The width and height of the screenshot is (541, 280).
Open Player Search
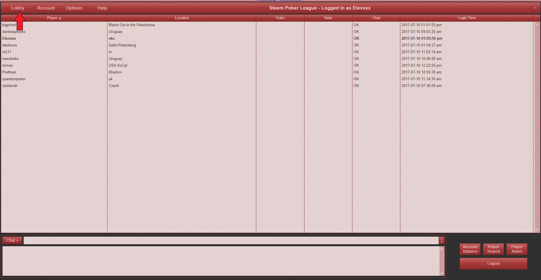493,249
